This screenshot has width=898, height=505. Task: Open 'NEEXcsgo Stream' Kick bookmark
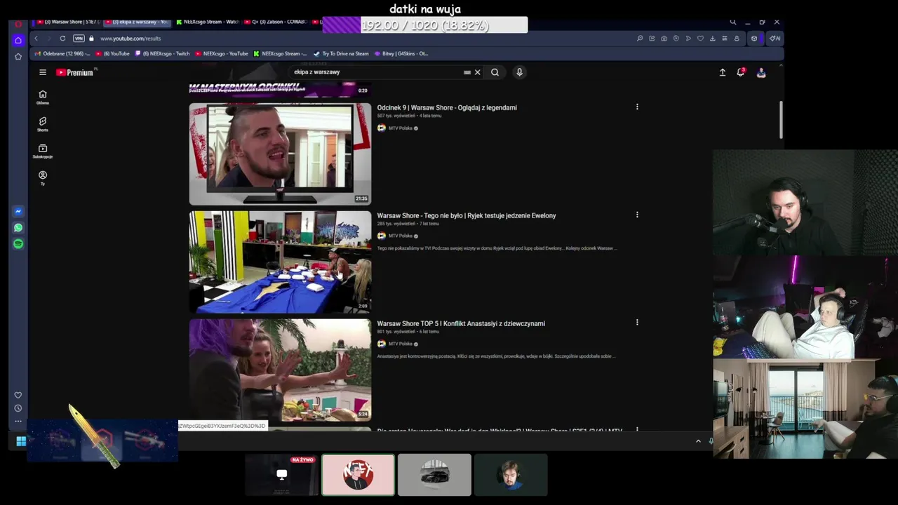point(280,53)
